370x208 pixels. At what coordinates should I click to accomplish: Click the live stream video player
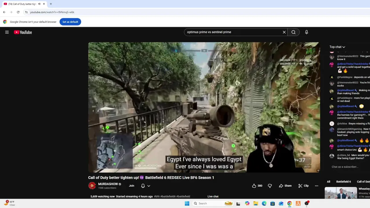(x=204, y=107)
